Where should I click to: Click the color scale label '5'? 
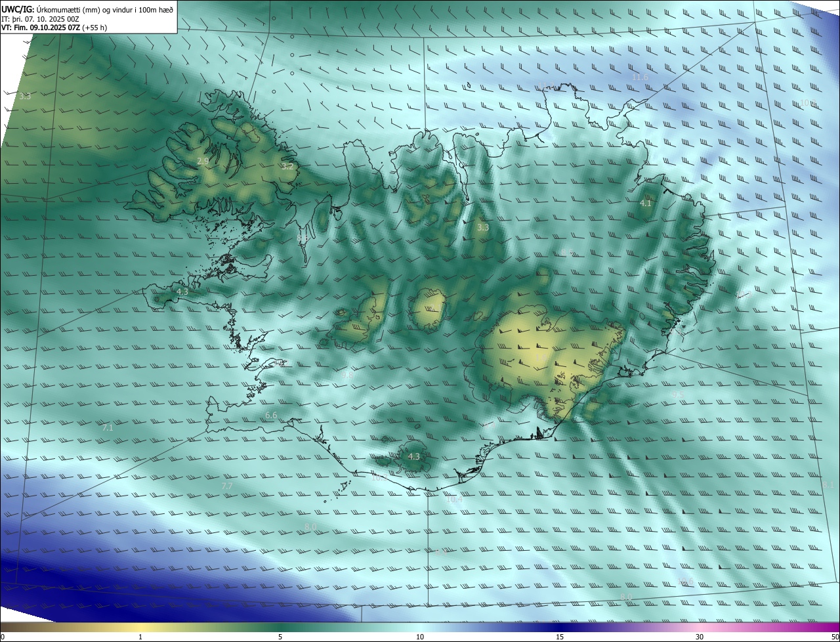point(280,637)
